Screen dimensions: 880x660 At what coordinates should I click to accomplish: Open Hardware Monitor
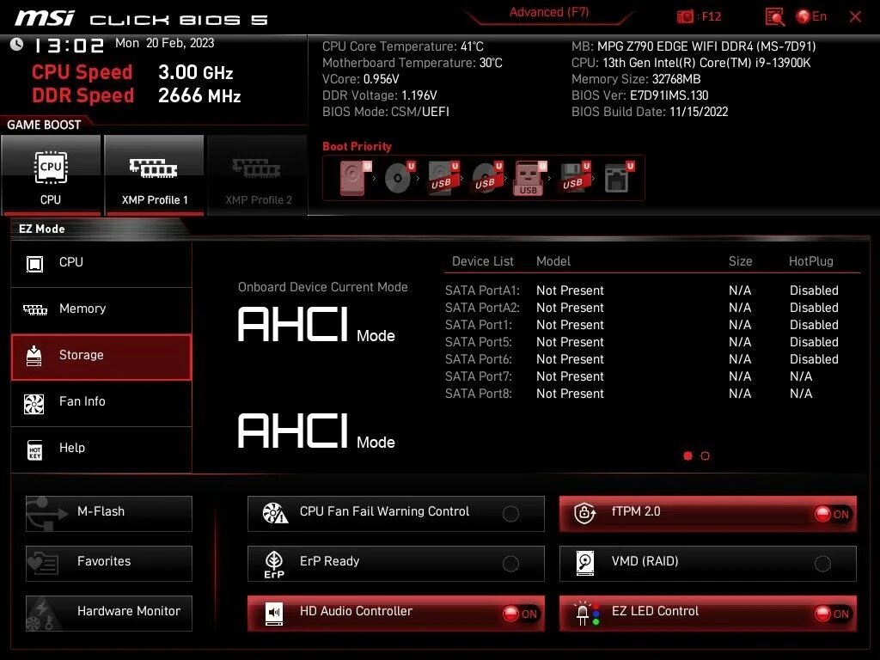[x=109, y=613]
